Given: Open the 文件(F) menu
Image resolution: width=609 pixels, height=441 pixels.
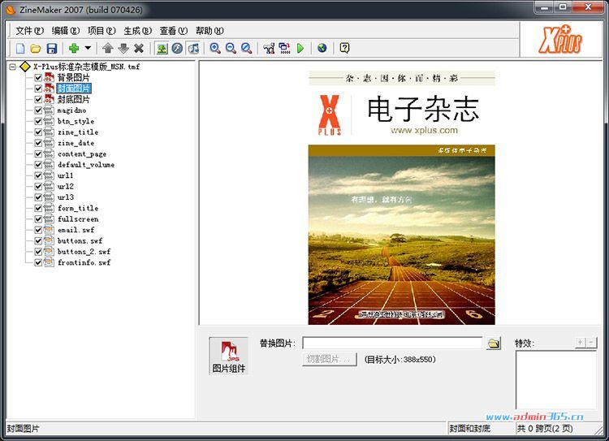Looking at the screenshot, I should pos(29,31).
